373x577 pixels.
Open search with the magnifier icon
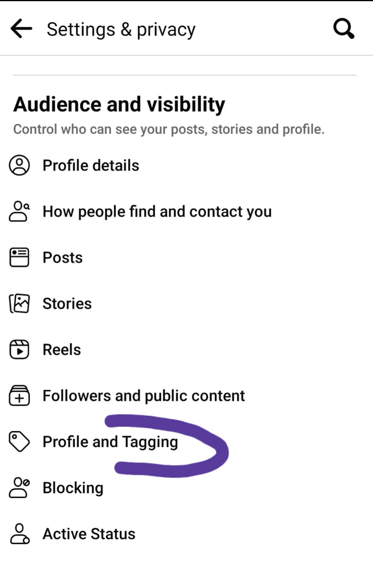pos(343,28)
